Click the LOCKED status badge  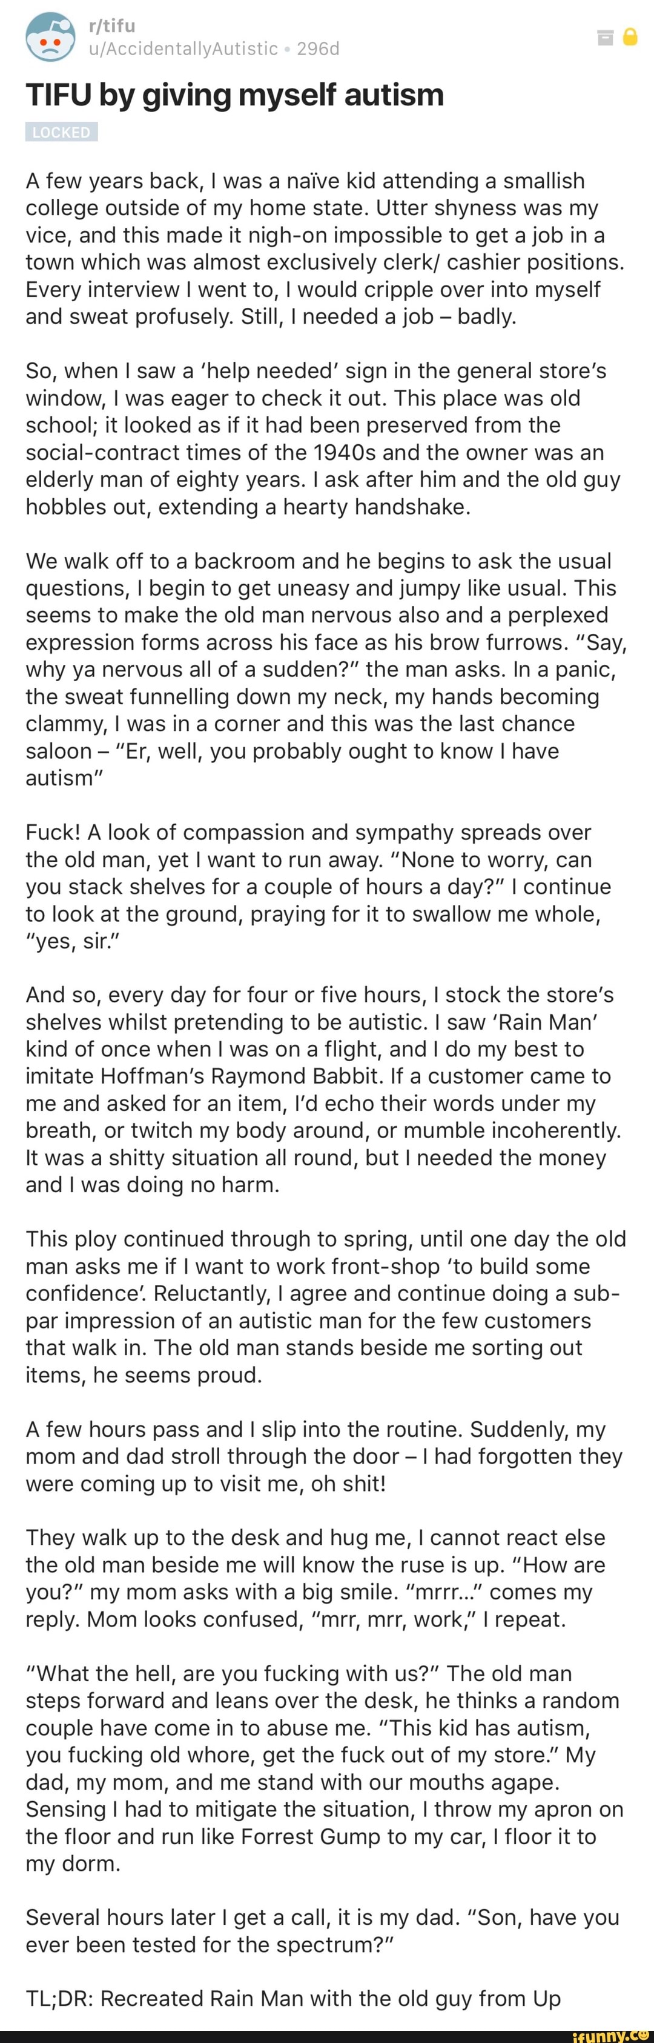click(62, 133)
